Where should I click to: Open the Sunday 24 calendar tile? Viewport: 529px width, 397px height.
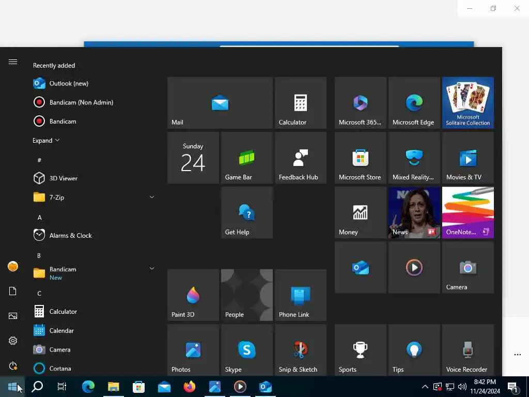pyautogui.click(x=193, y=158)
